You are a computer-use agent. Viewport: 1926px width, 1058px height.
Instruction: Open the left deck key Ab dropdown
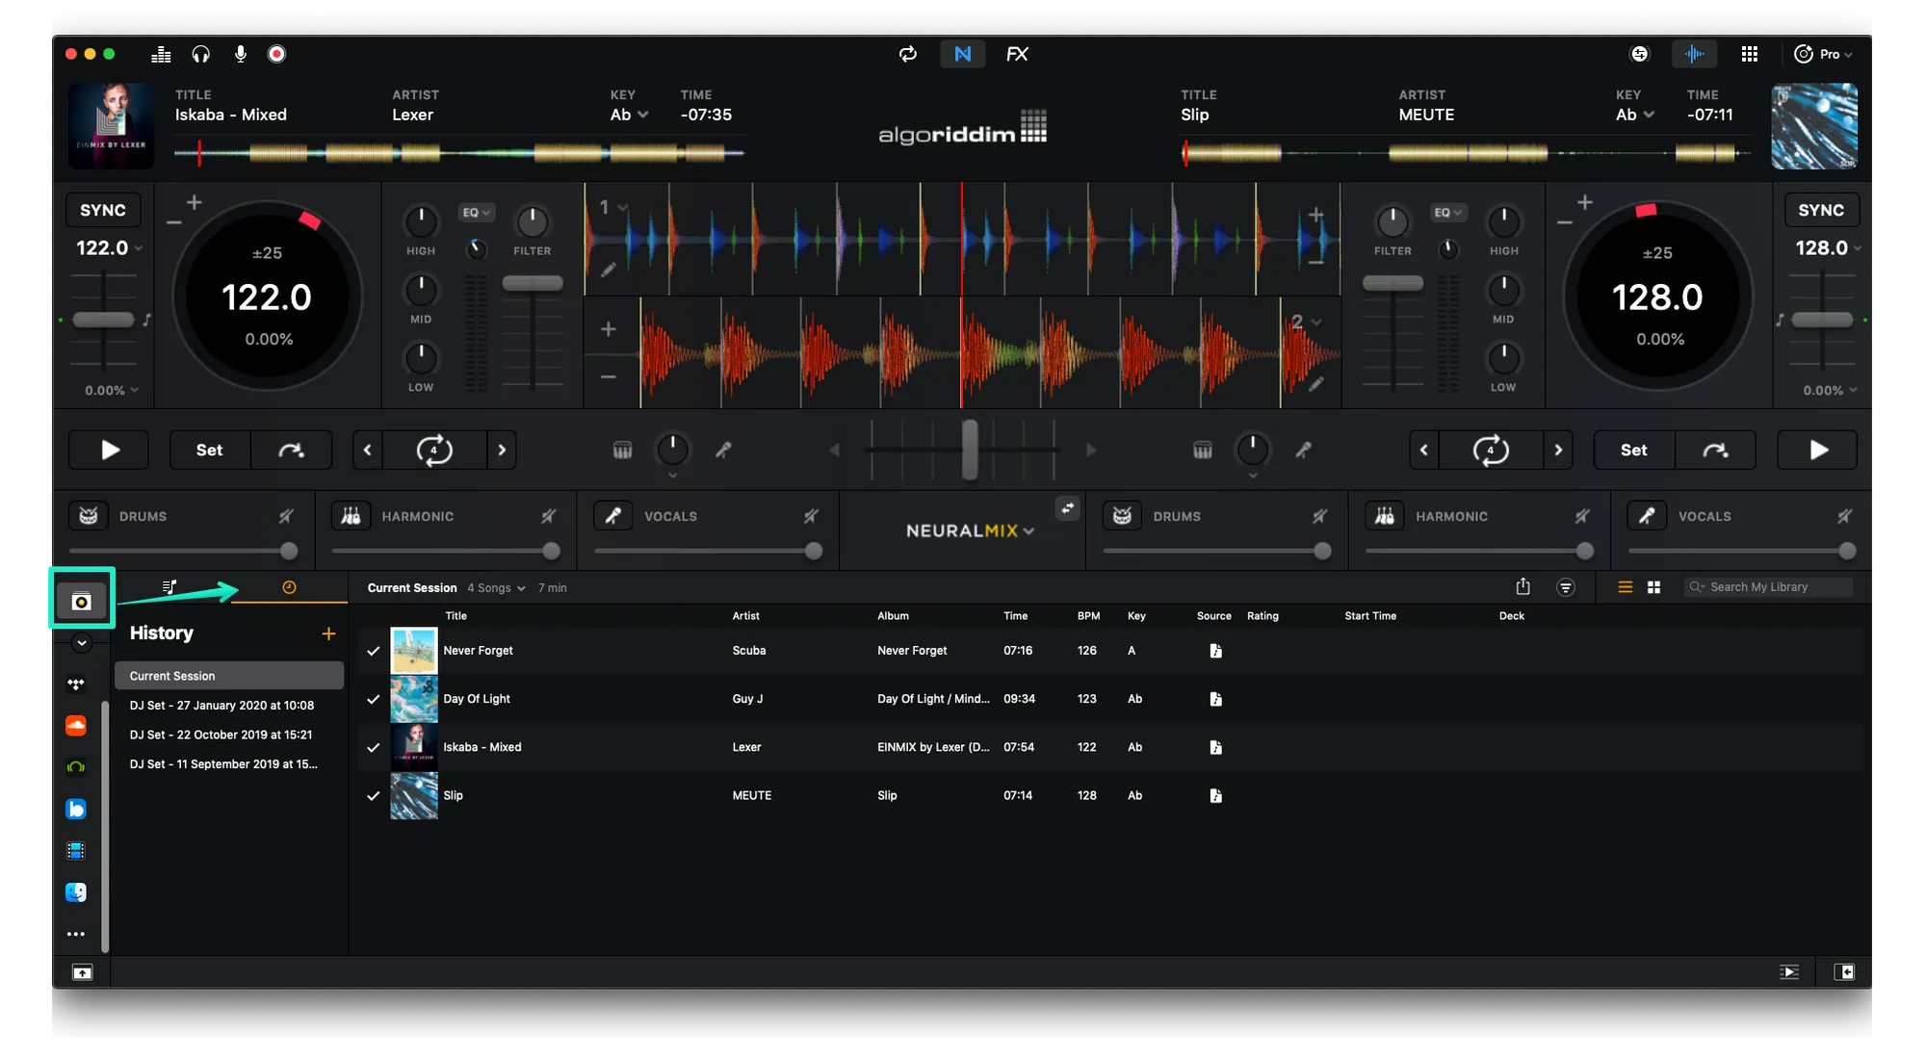point(630,115)
